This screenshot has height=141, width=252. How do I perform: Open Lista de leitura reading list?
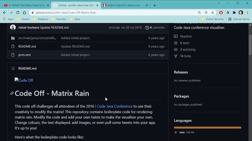tap(239, 19)
